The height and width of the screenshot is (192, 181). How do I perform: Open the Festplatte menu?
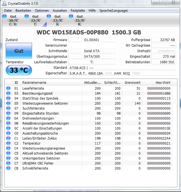78,11
